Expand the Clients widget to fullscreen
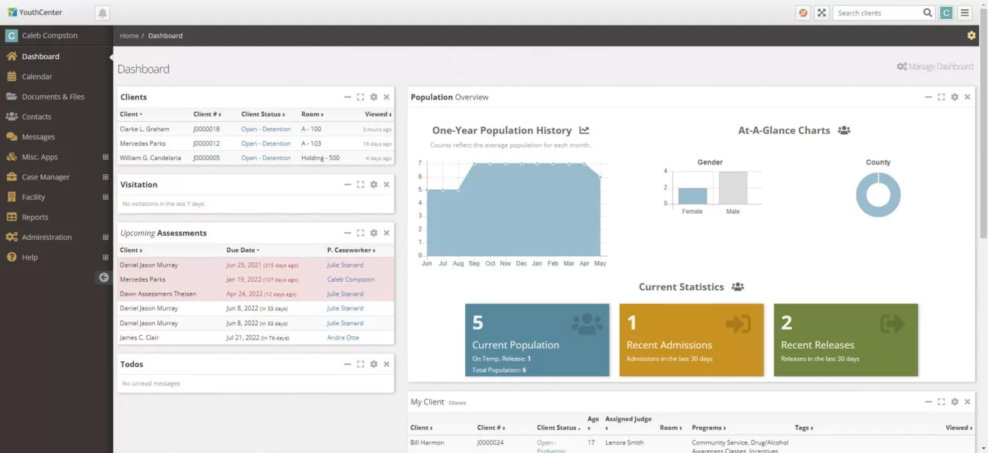The image size is (988, 453). pos(361,97)
